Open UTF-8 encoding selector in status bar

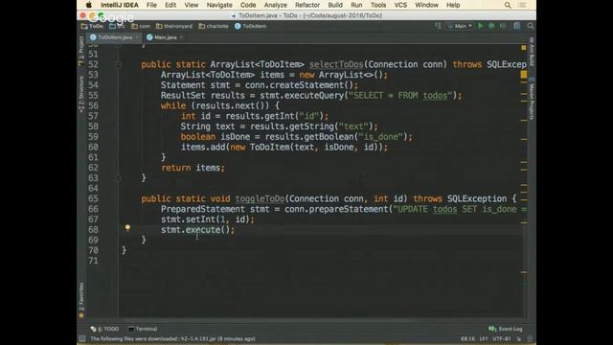tap(502, 338)
